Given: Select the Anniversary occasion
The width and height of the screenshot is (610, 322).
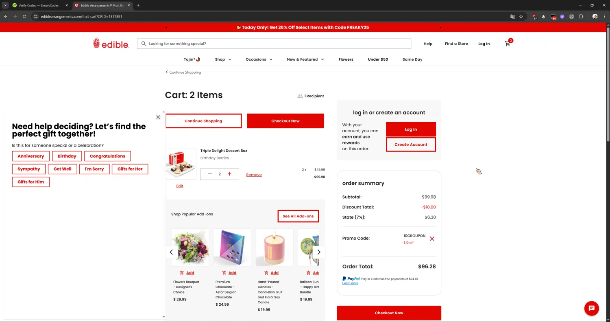Looking at the screenshot, I should click(31, 156).
